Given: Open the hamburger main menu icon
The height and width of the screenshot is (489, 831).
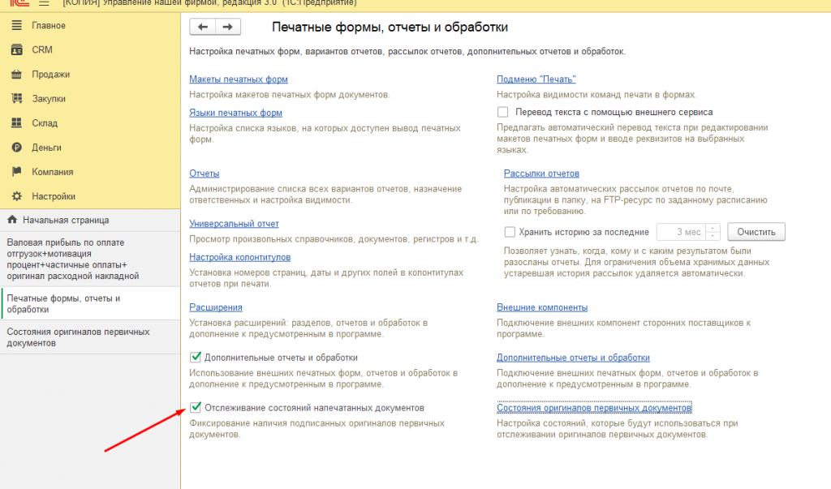Looking at the screenshot, I should (x=44, y=3).
